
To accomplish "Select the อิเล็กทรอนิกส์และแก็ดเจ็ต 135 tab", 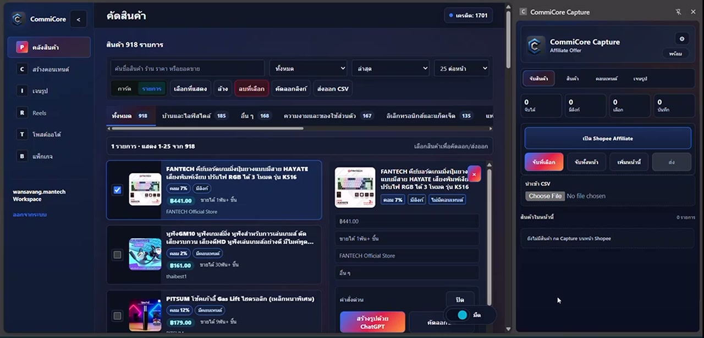I will tap(429, 116).
